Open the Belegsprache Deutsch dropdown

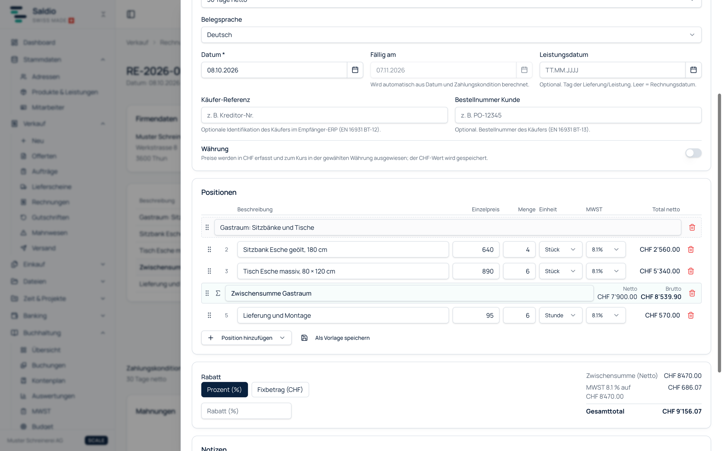(451, 35)
